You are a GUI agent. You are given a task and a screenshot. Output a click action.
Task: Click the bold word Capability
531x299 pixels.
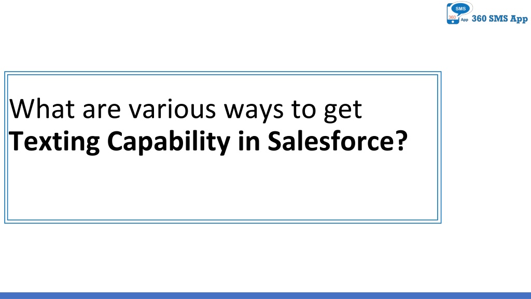tap(169, 142)
